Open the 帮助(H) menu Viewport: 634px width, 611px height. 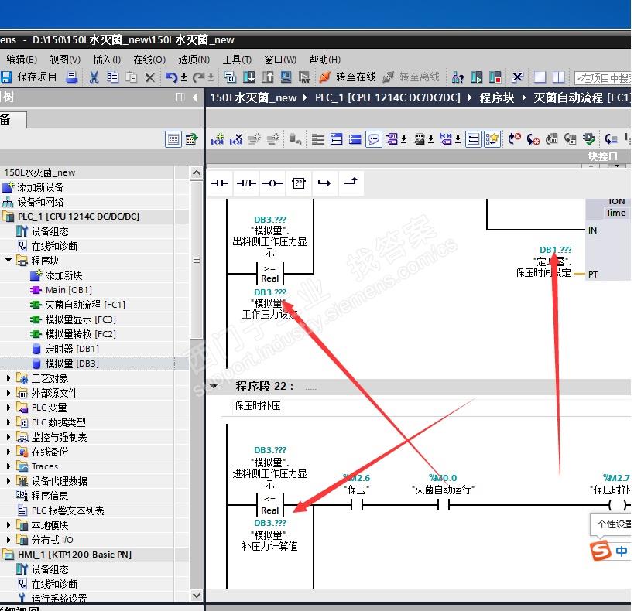click(x=324, y=60)
